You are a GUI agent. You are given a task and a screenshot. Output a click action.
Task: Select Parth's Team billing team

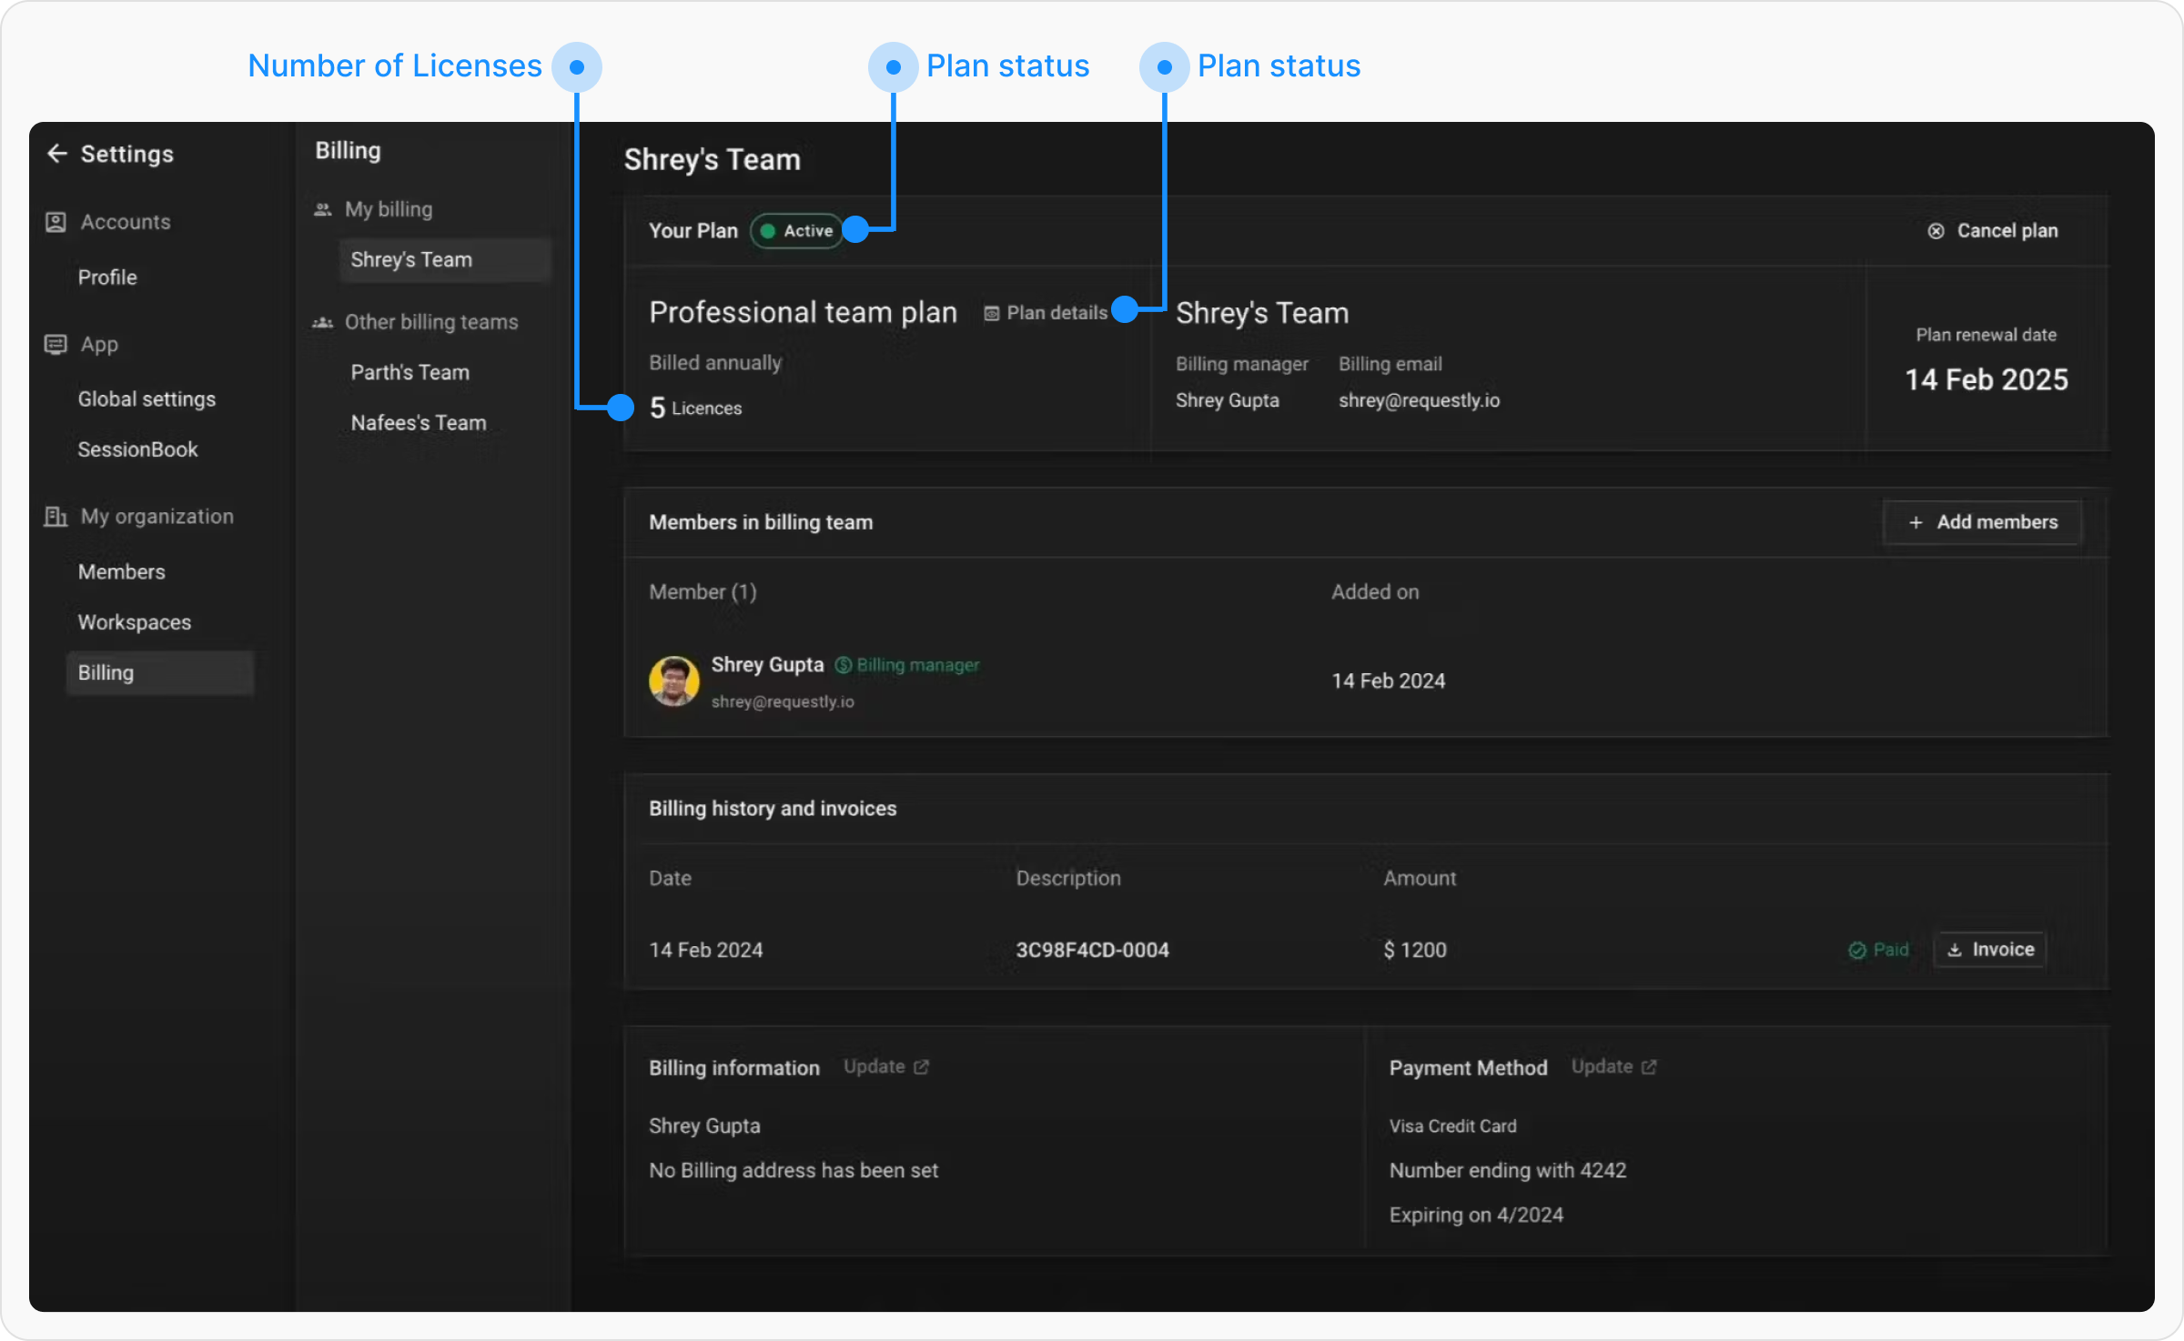pyautogui.click(x=409, y=372)
